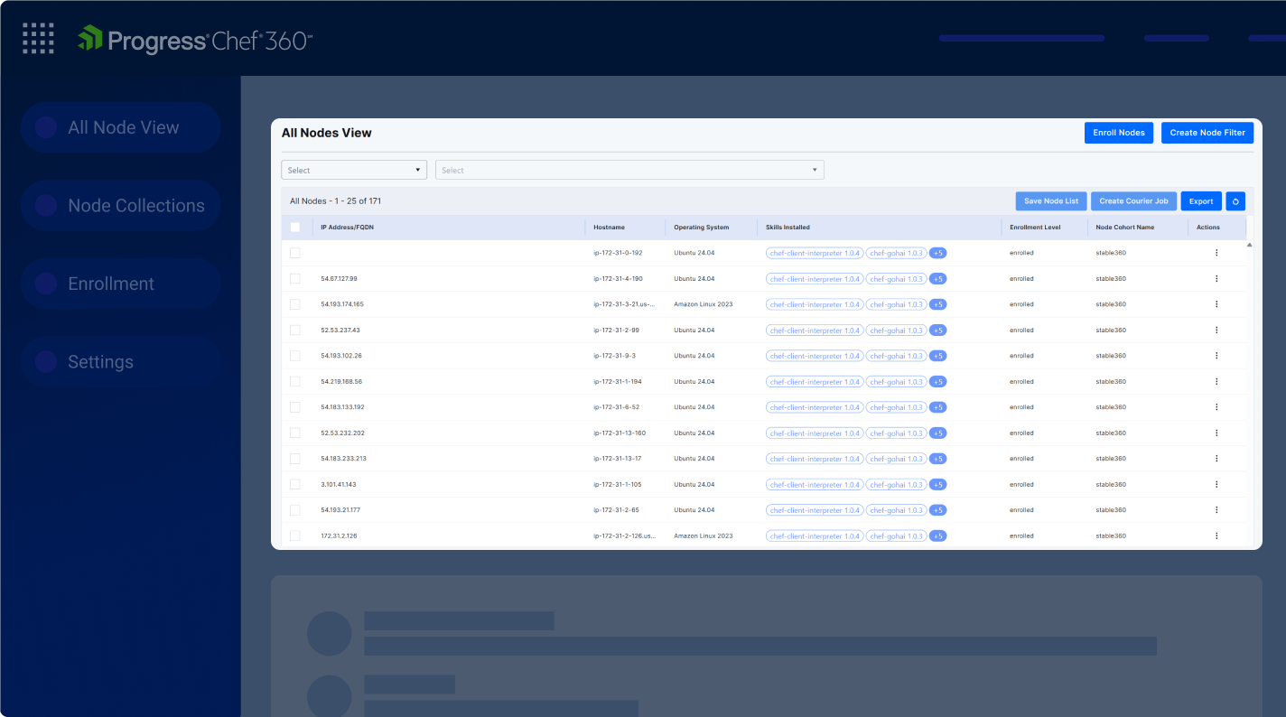
Task: Check the row checkbox for 52.53.232.202
Action: click(295, 433)
